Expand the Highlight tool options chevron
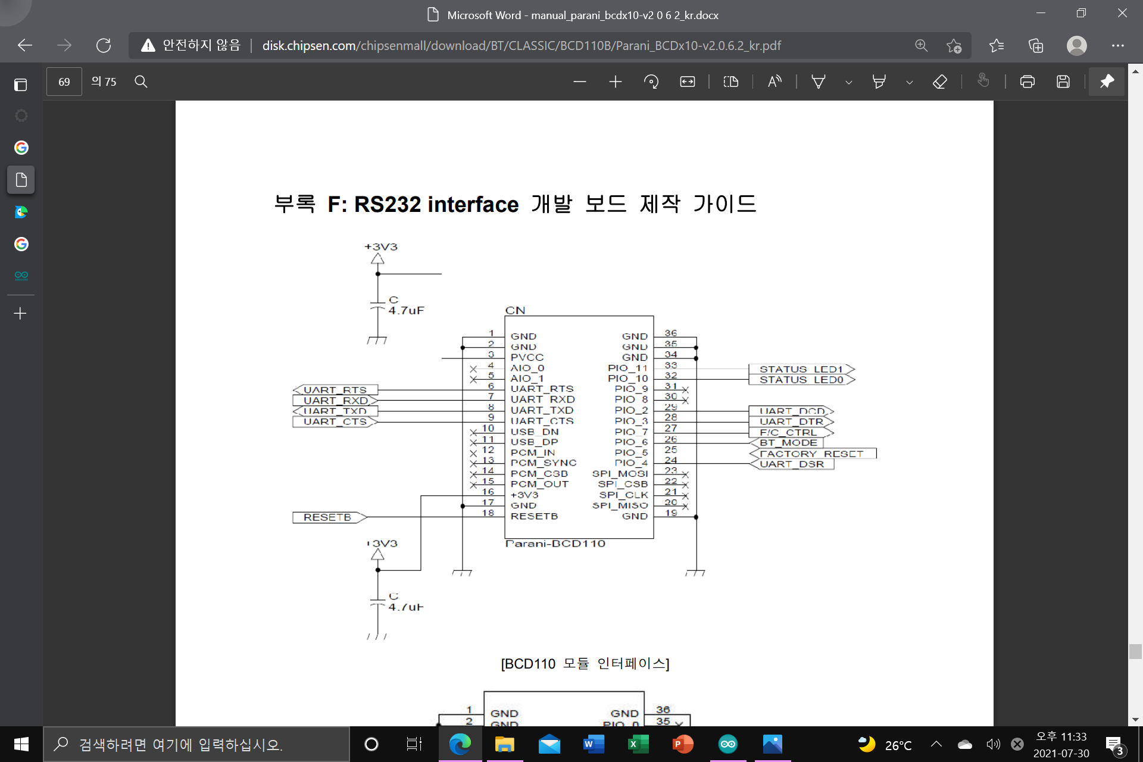This screenshot has height=762, width=1143. coord(909,82)
